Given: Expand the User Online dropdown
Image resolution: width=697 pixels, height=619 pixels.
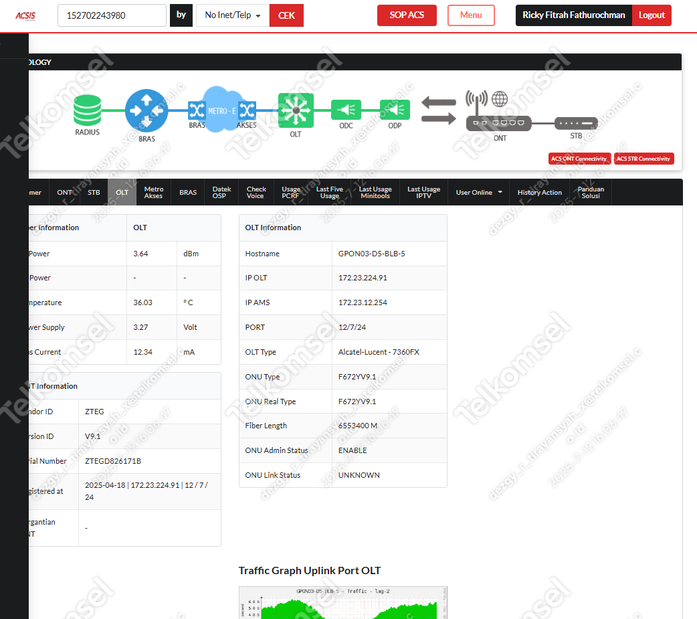Looking at the screenshot, I should (479, 192).
